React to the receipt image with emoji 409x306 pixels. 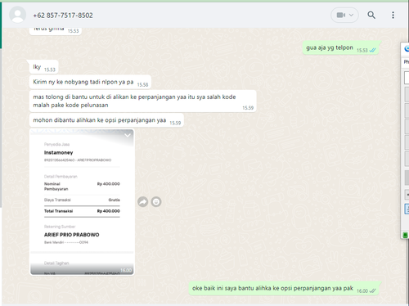pos(156,202)
